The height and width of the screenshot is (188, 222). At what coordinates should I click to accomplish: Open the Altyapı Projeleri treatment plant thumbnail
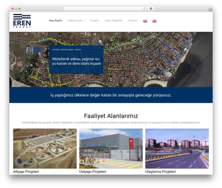[45, 148]
